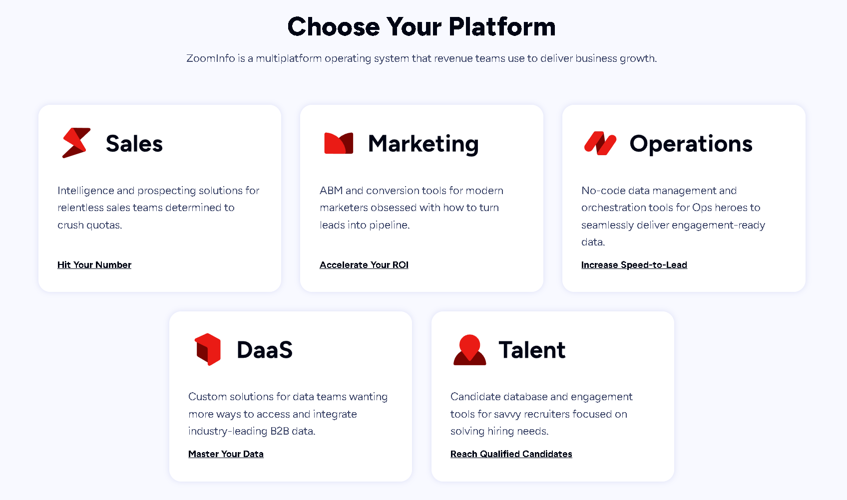Click the ZoomInfo subtitle text below the heading

(422, 58)
